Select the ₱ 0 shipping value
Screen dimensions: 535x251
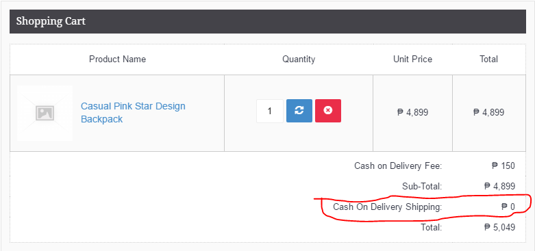pos(508,207)
